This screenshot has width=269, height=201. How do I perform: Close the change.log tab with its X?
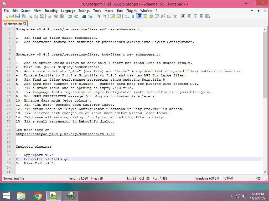[24, 24]
